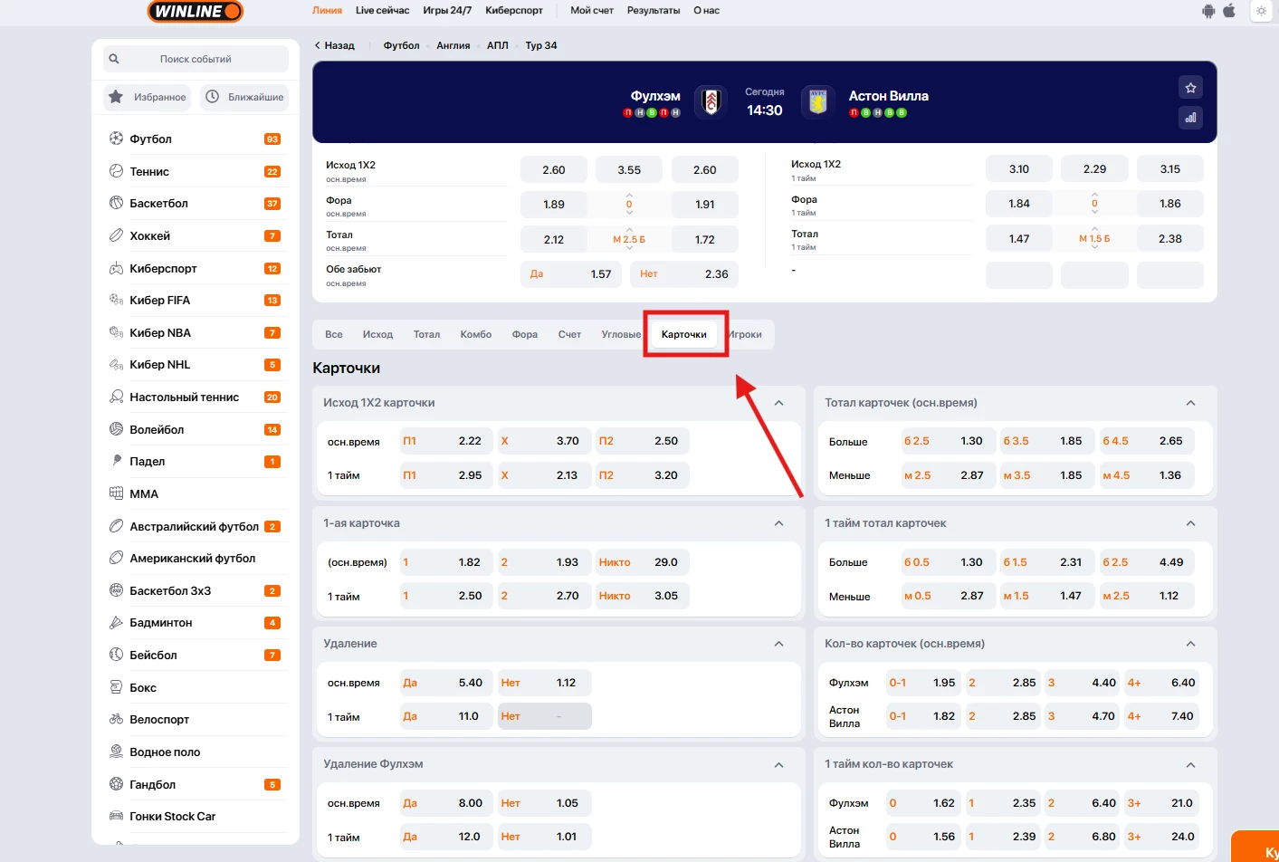Open the Бадминтон shuttlecock icon
The image size is (1279, 862).
coord(116,622)
